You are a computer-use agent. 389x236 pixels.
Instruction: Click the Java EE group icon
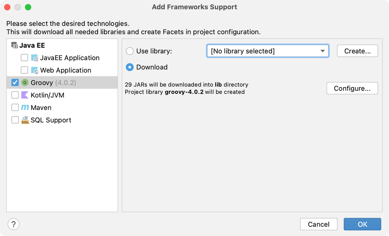pos(15,45)
